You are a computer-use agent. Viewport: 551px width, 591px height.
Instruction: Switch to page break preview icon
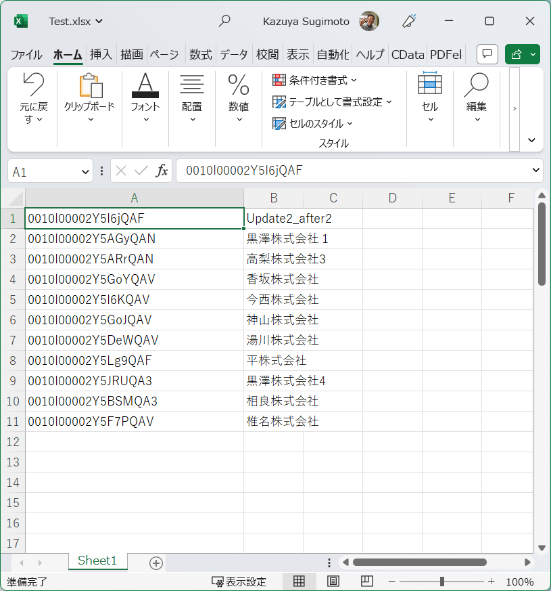tap(366, 582)
